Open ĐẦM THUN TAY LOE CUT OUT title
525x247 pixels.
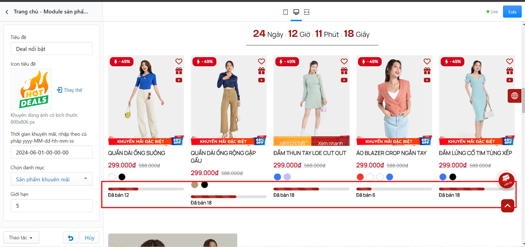[310, 153]
